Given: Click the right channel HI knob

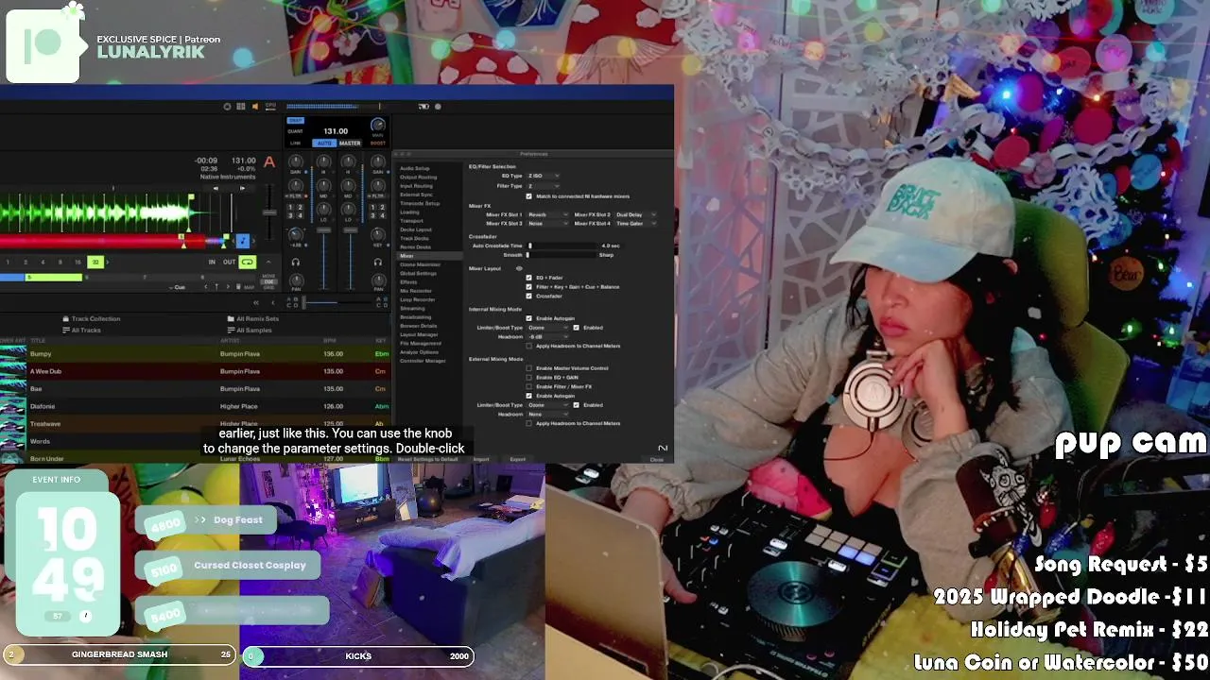Looking at the screenshot, I should (348, 161).
